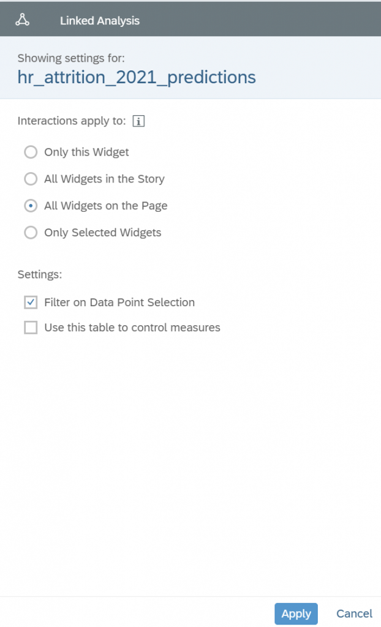Pick the Only Selected Widgets radio button

[31, 232]
